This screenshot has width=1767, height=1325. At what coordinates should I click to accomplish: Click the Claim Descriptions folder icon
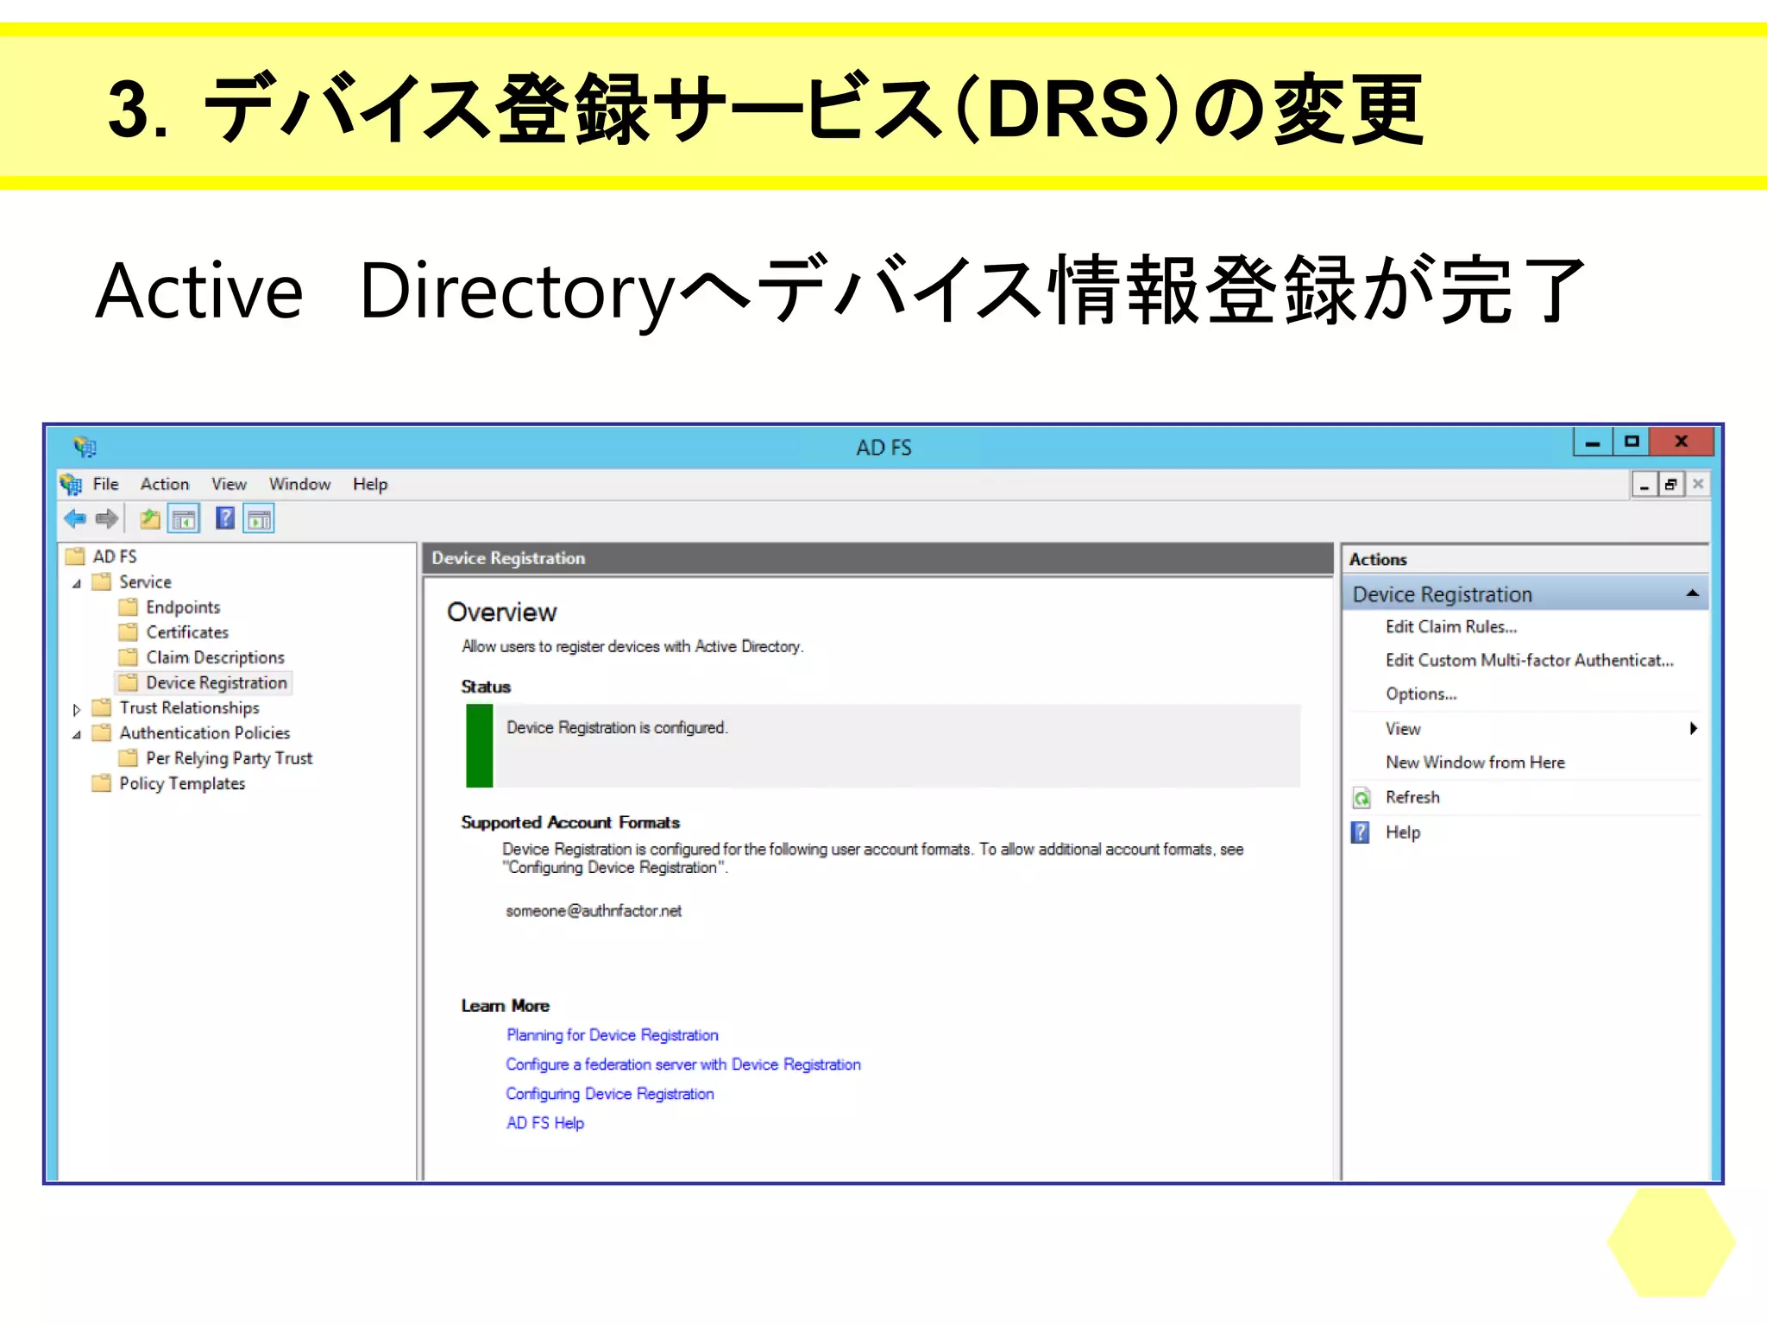pyautogui.click(x=129, y=657)
